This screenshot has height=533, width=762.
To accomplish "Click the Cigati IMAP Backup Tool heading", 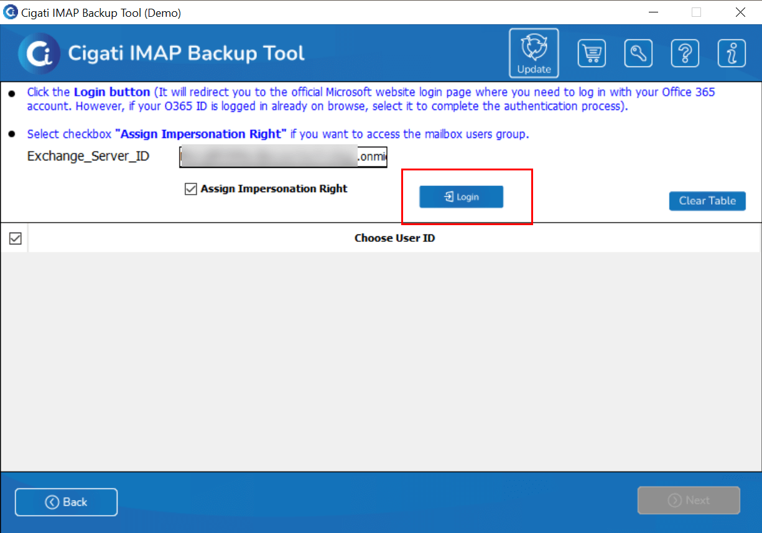I will (187, 53).
